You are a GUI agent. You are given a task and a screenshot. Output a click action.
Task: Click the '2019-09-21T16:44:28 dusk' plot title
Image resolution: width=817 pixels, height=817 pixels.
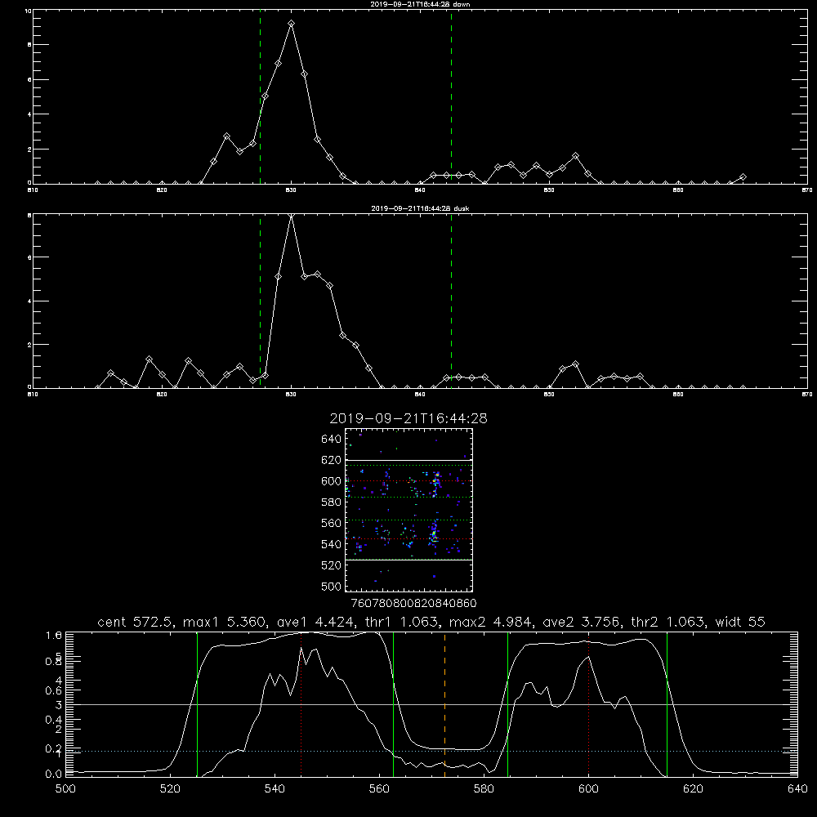click(420, 208)
